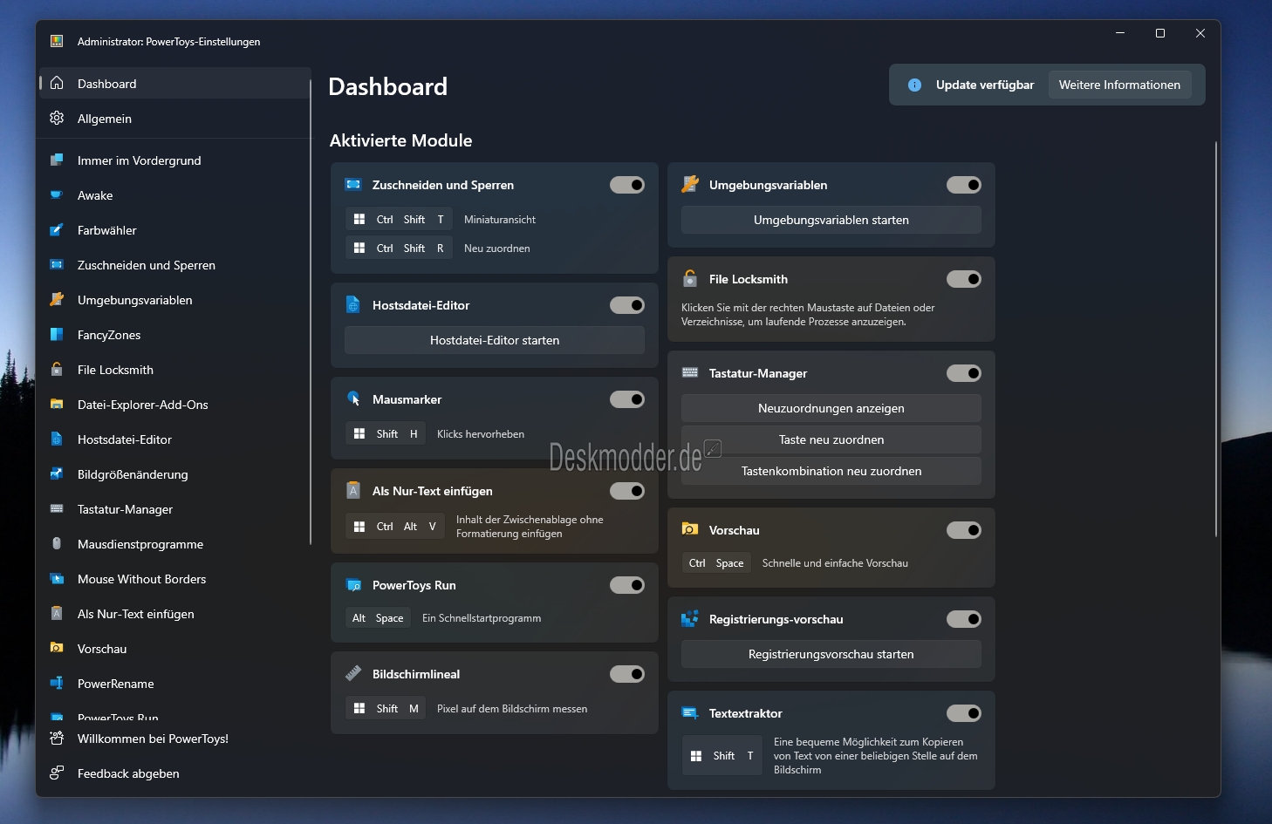Click the Als Nur-Text einfügen sidebar icon

pos(57,613)
